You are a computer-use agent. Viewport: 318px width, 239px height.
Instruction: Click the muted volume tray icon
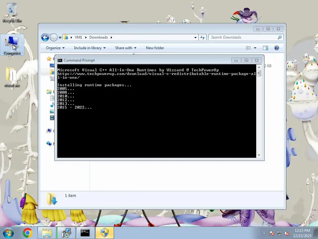coord(287,233)
